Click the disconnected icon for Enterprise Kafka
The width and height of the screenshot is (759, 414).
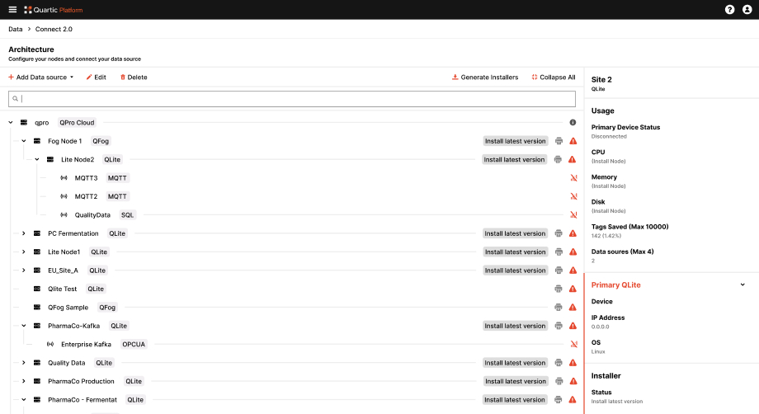point(573,345)
